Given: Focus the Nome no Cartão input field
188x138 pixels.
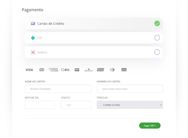Looking at the screenshot, I should pyautogui.click(x=58, y=89).
